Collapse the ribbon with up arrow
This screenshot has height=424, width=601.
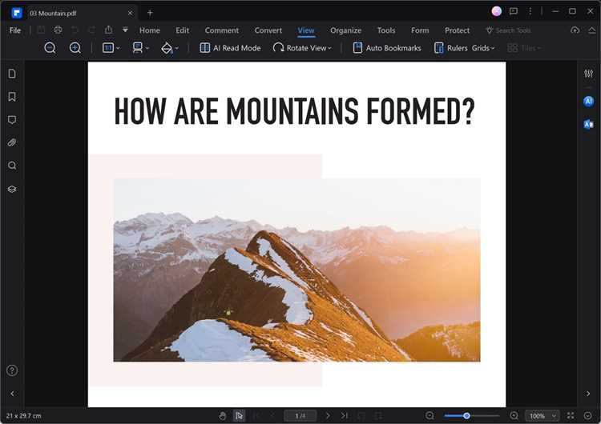[592, 30]
